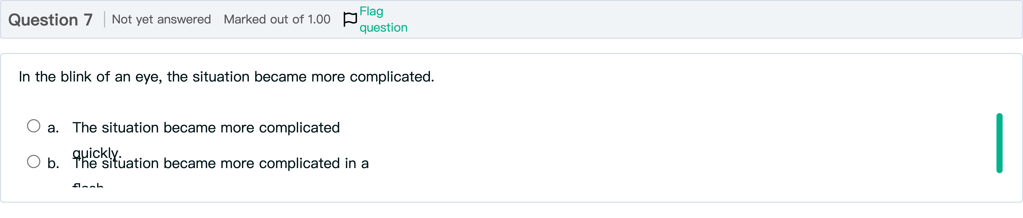The width and height of the screenshot is (1023, 218).
Task: Click the wrapped word "quickly." of option a
Action: point(96,152)
